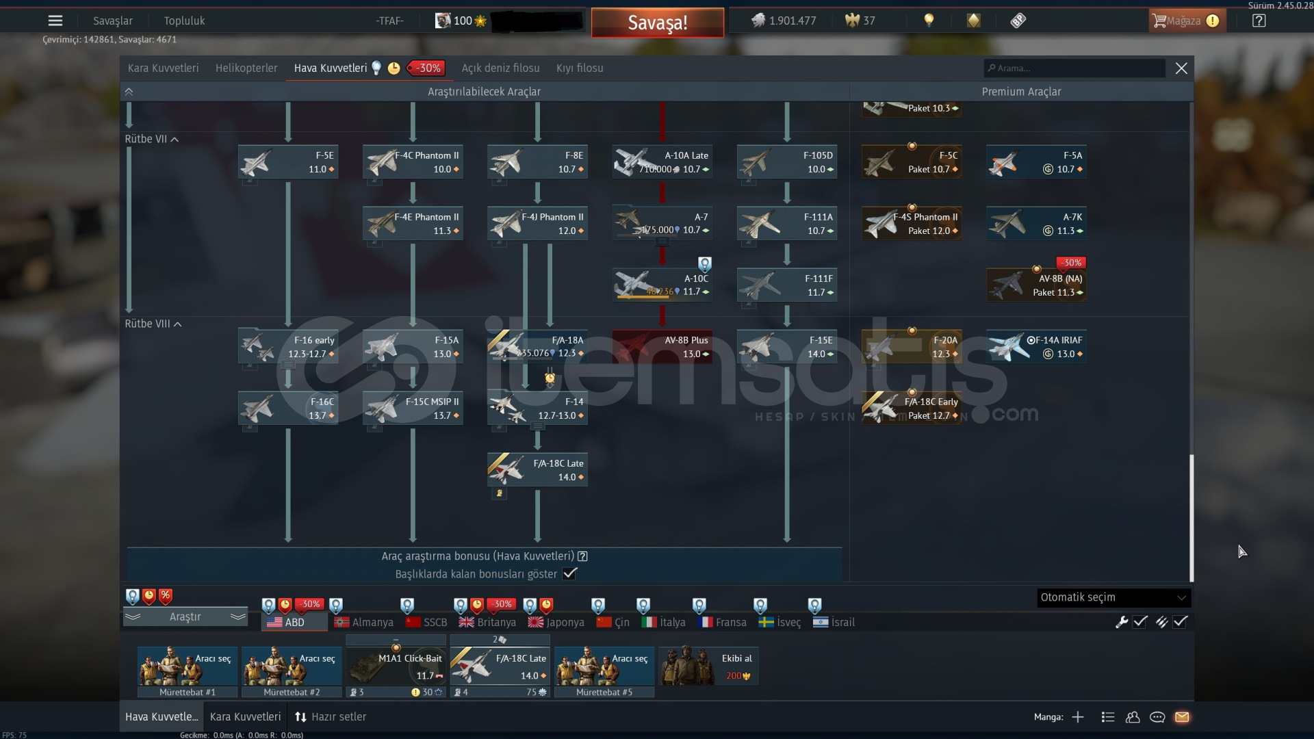
Task: Select the F/A-18C Late tree card
Action: 537,469
